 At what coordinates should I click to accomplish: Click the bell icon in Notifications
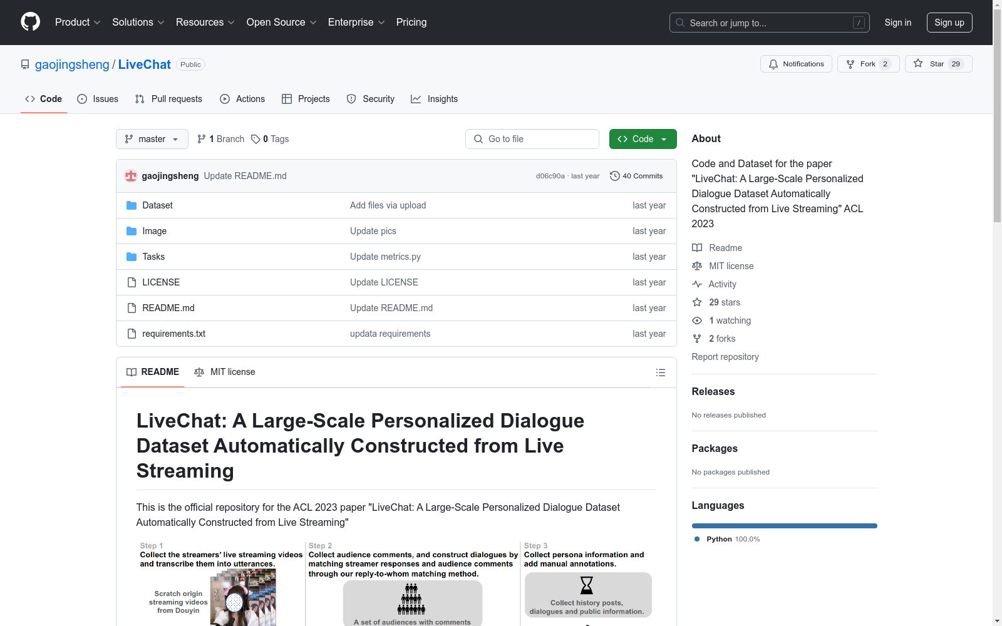coord(773,64)
